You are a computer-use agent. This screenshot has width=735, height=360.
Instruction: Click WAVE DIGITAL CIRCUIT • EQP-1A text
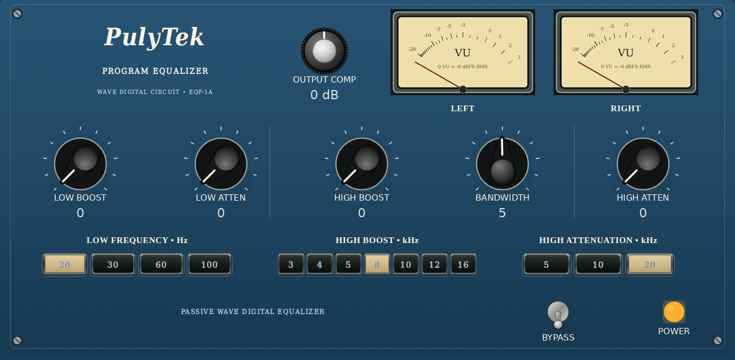pyautogui.click(x=155, y=92)
